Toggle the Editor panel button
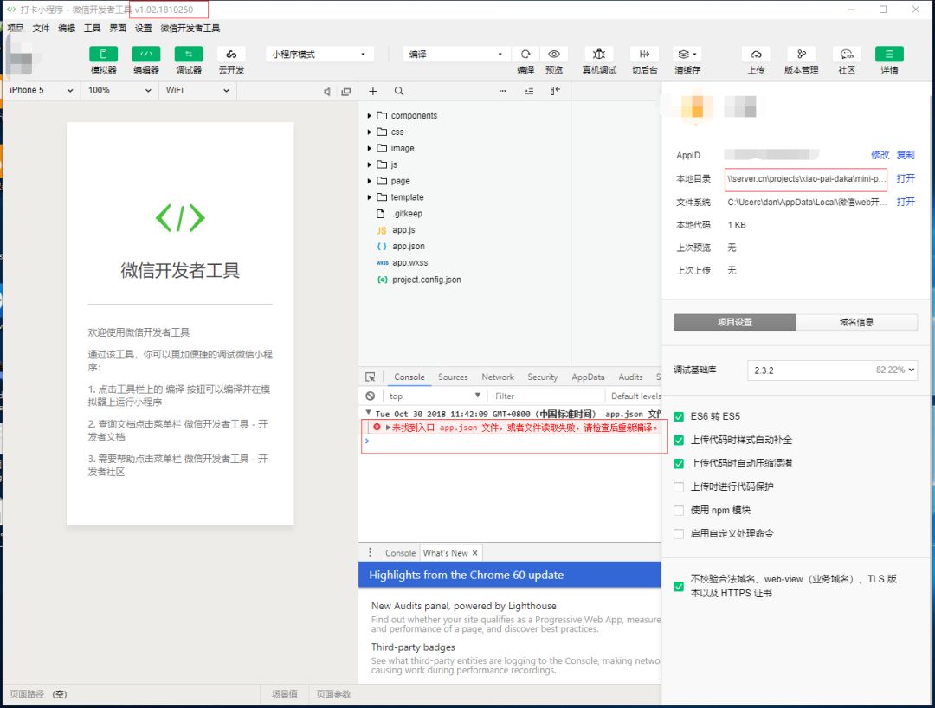The width and height of the screenshot is (935, 708). tap(146, 55)
